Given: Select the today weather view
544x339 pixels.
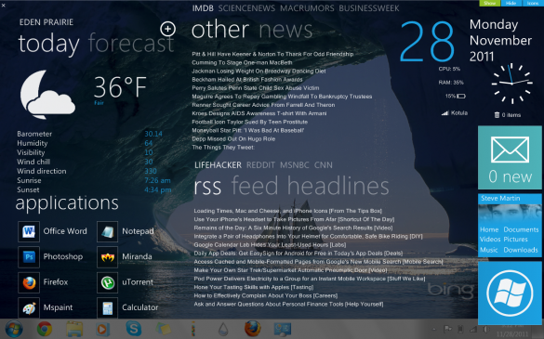Looking at the screenshot, I should click(49, 45).
